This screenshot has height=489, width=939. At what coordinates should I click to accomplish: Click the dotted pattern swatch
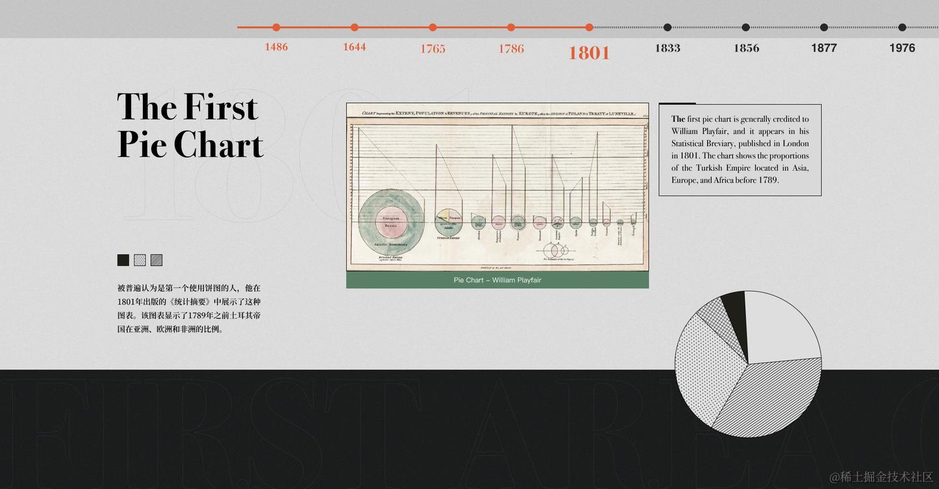point(140,260)
